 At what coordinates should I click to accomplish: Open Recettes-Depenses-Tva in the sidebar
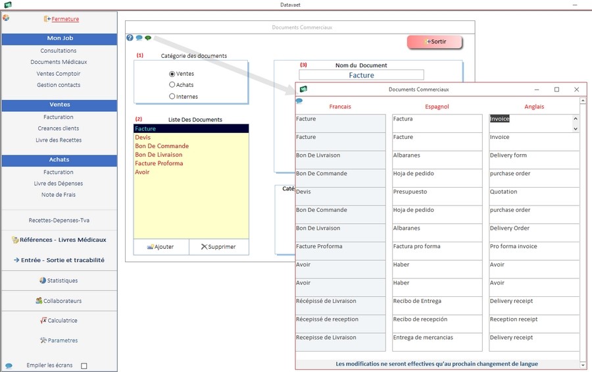click(x=59, y=221)
